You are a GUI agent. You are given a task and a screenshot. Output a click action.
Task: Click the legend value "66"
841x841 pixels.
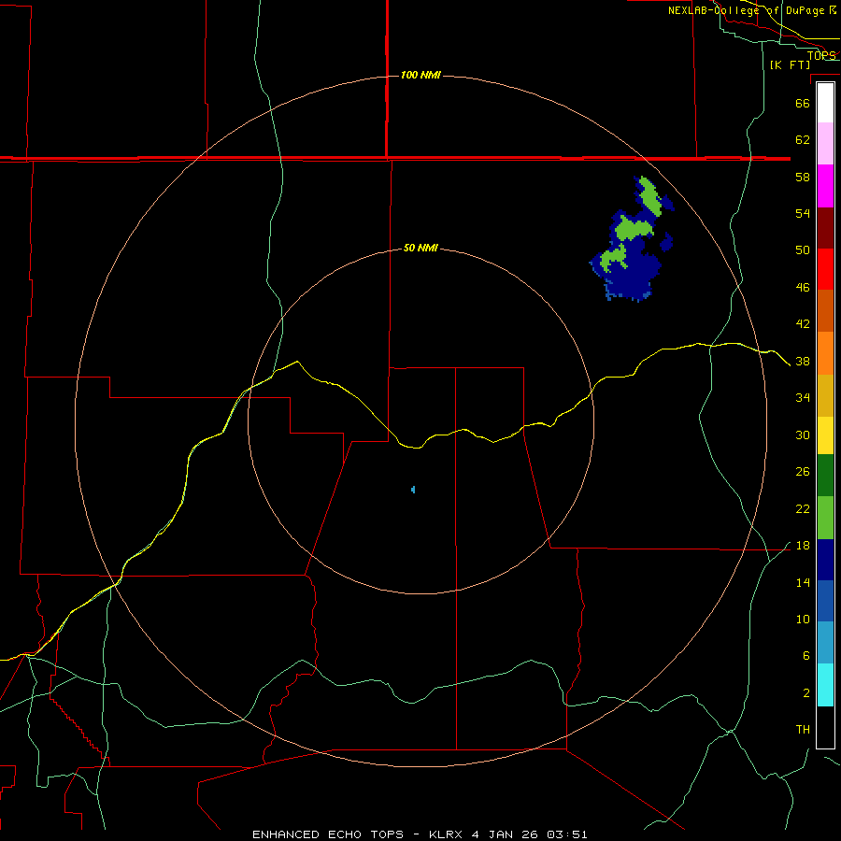[x=803, y=103]
